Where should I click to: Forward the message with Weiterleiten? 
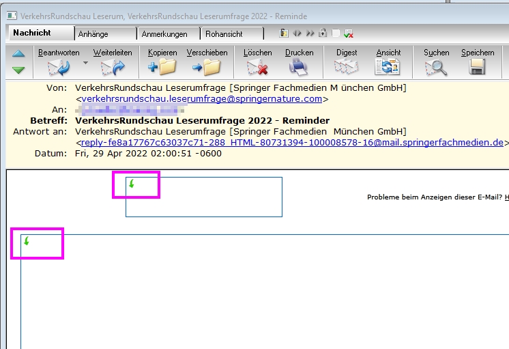113,66
